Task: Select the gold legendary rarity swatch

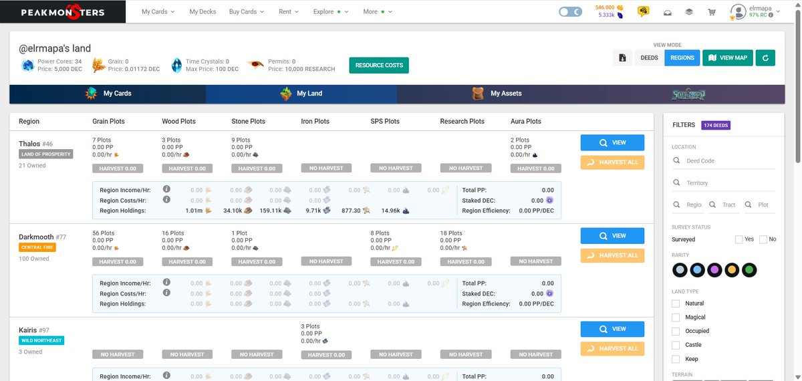Action: click(x=732, y=271)
